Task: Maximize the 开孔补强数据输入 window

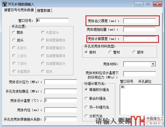Action: point(148,4)
